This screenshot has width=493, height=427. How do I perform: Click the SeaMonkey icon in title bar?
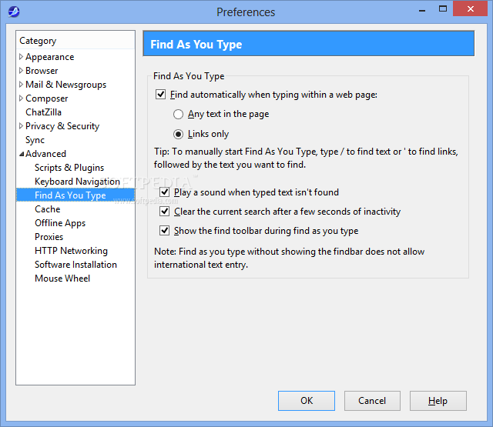pos(14,12)
